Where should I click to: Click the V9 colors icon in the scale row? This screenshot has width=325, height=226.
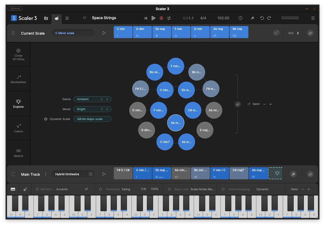[x=276, y=33]
